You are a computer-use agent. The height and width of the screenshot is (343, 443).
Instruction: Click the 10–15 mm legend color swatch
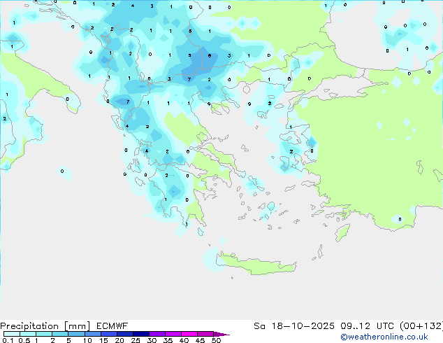click(92, 334)
